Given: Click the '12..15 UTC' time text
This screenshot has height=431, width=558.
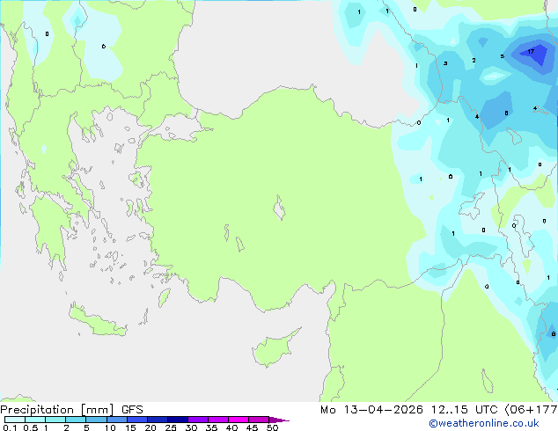Looking at the screenshot, I should click(x=464, y=410).
